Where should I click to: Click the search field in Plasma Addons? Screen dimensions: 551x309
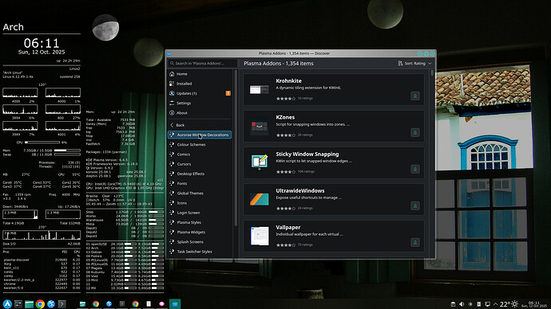[x=202, y=64]
